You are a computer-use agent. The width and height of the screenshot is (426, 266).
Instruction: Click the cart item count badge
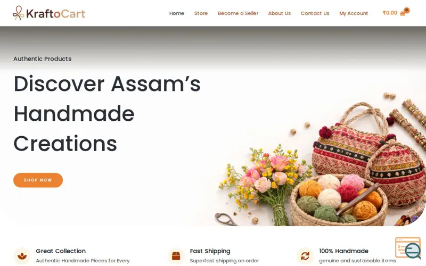point(407,10)
